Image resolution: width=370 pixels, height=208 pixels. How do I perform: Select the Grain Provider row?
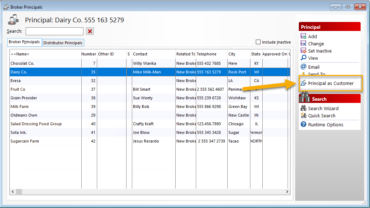150,98
